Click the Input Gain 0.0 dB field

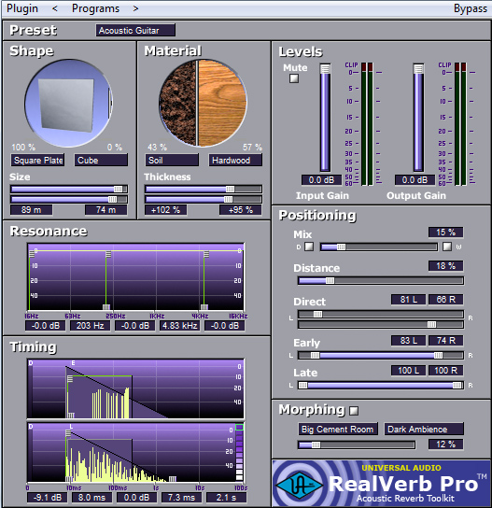(x=321, y=180)
